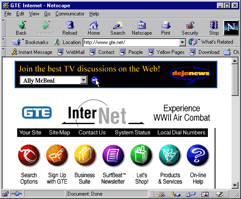Open the teal Products & Services ball
The height and width of the screenshot is (199, 241).
click(170, 155)
